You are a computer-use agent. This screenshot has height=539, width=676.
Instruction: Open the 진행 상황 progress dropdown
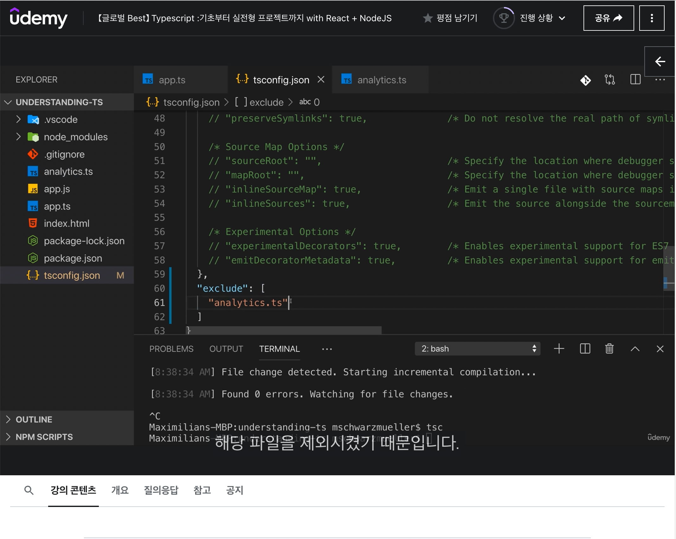click(x=542, y=18)
